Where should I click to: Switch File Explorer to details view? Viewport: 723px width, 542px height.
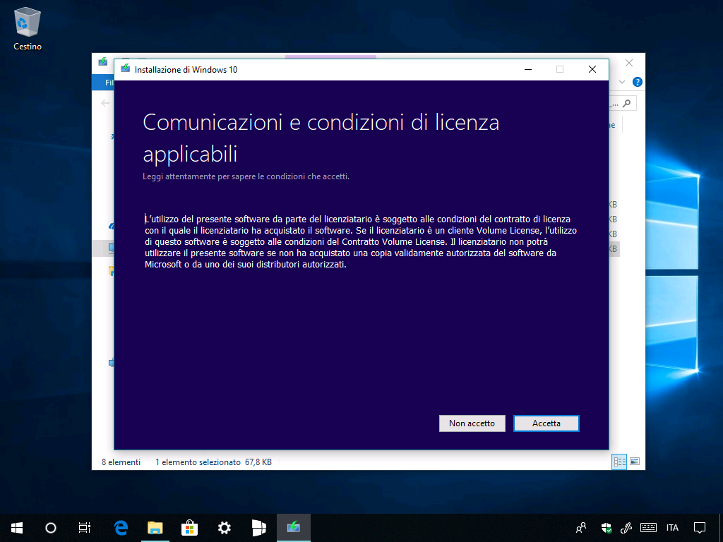(x=619, y=462)
